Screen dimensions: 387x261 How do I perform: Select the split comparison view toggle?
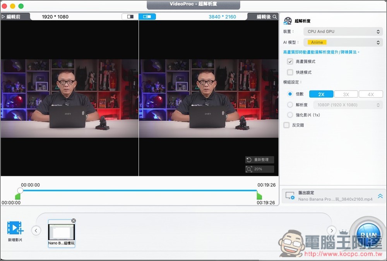[x=147, y=16]
